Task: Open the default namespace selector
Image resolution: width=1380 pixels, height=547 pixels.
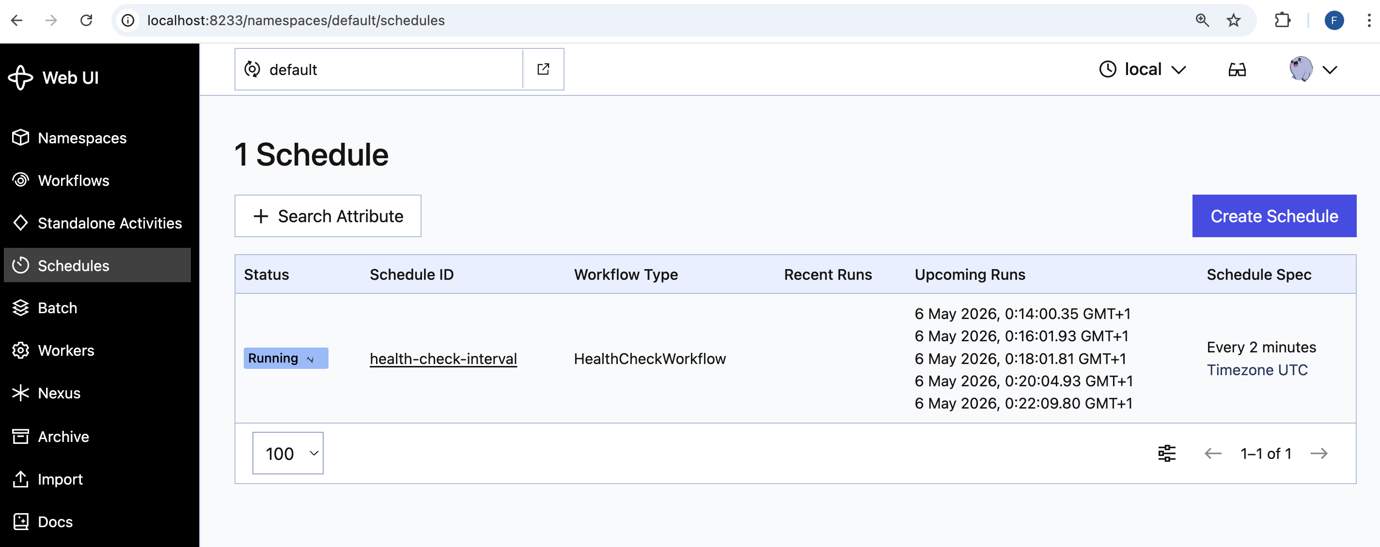Action: 378,70
